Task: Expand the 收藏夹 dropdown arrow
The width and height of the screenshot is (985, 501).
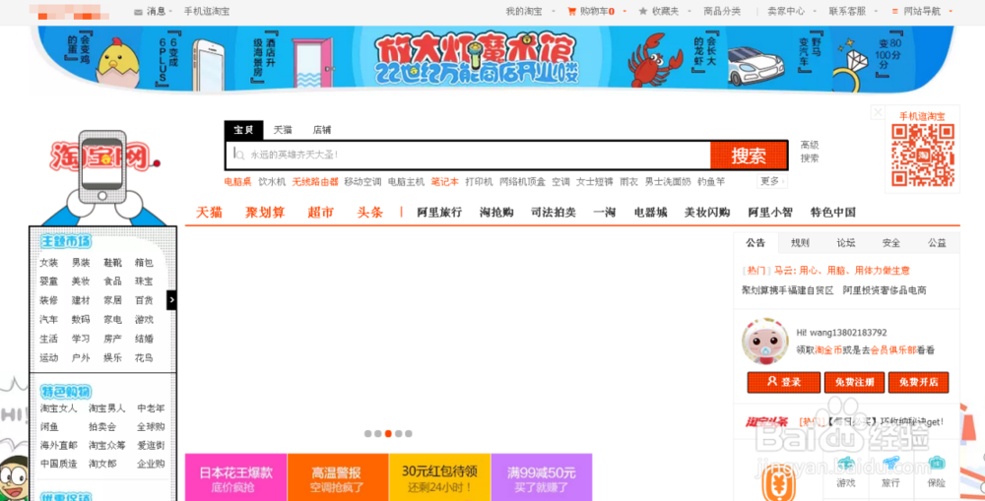Action: [x=689, y=11]
